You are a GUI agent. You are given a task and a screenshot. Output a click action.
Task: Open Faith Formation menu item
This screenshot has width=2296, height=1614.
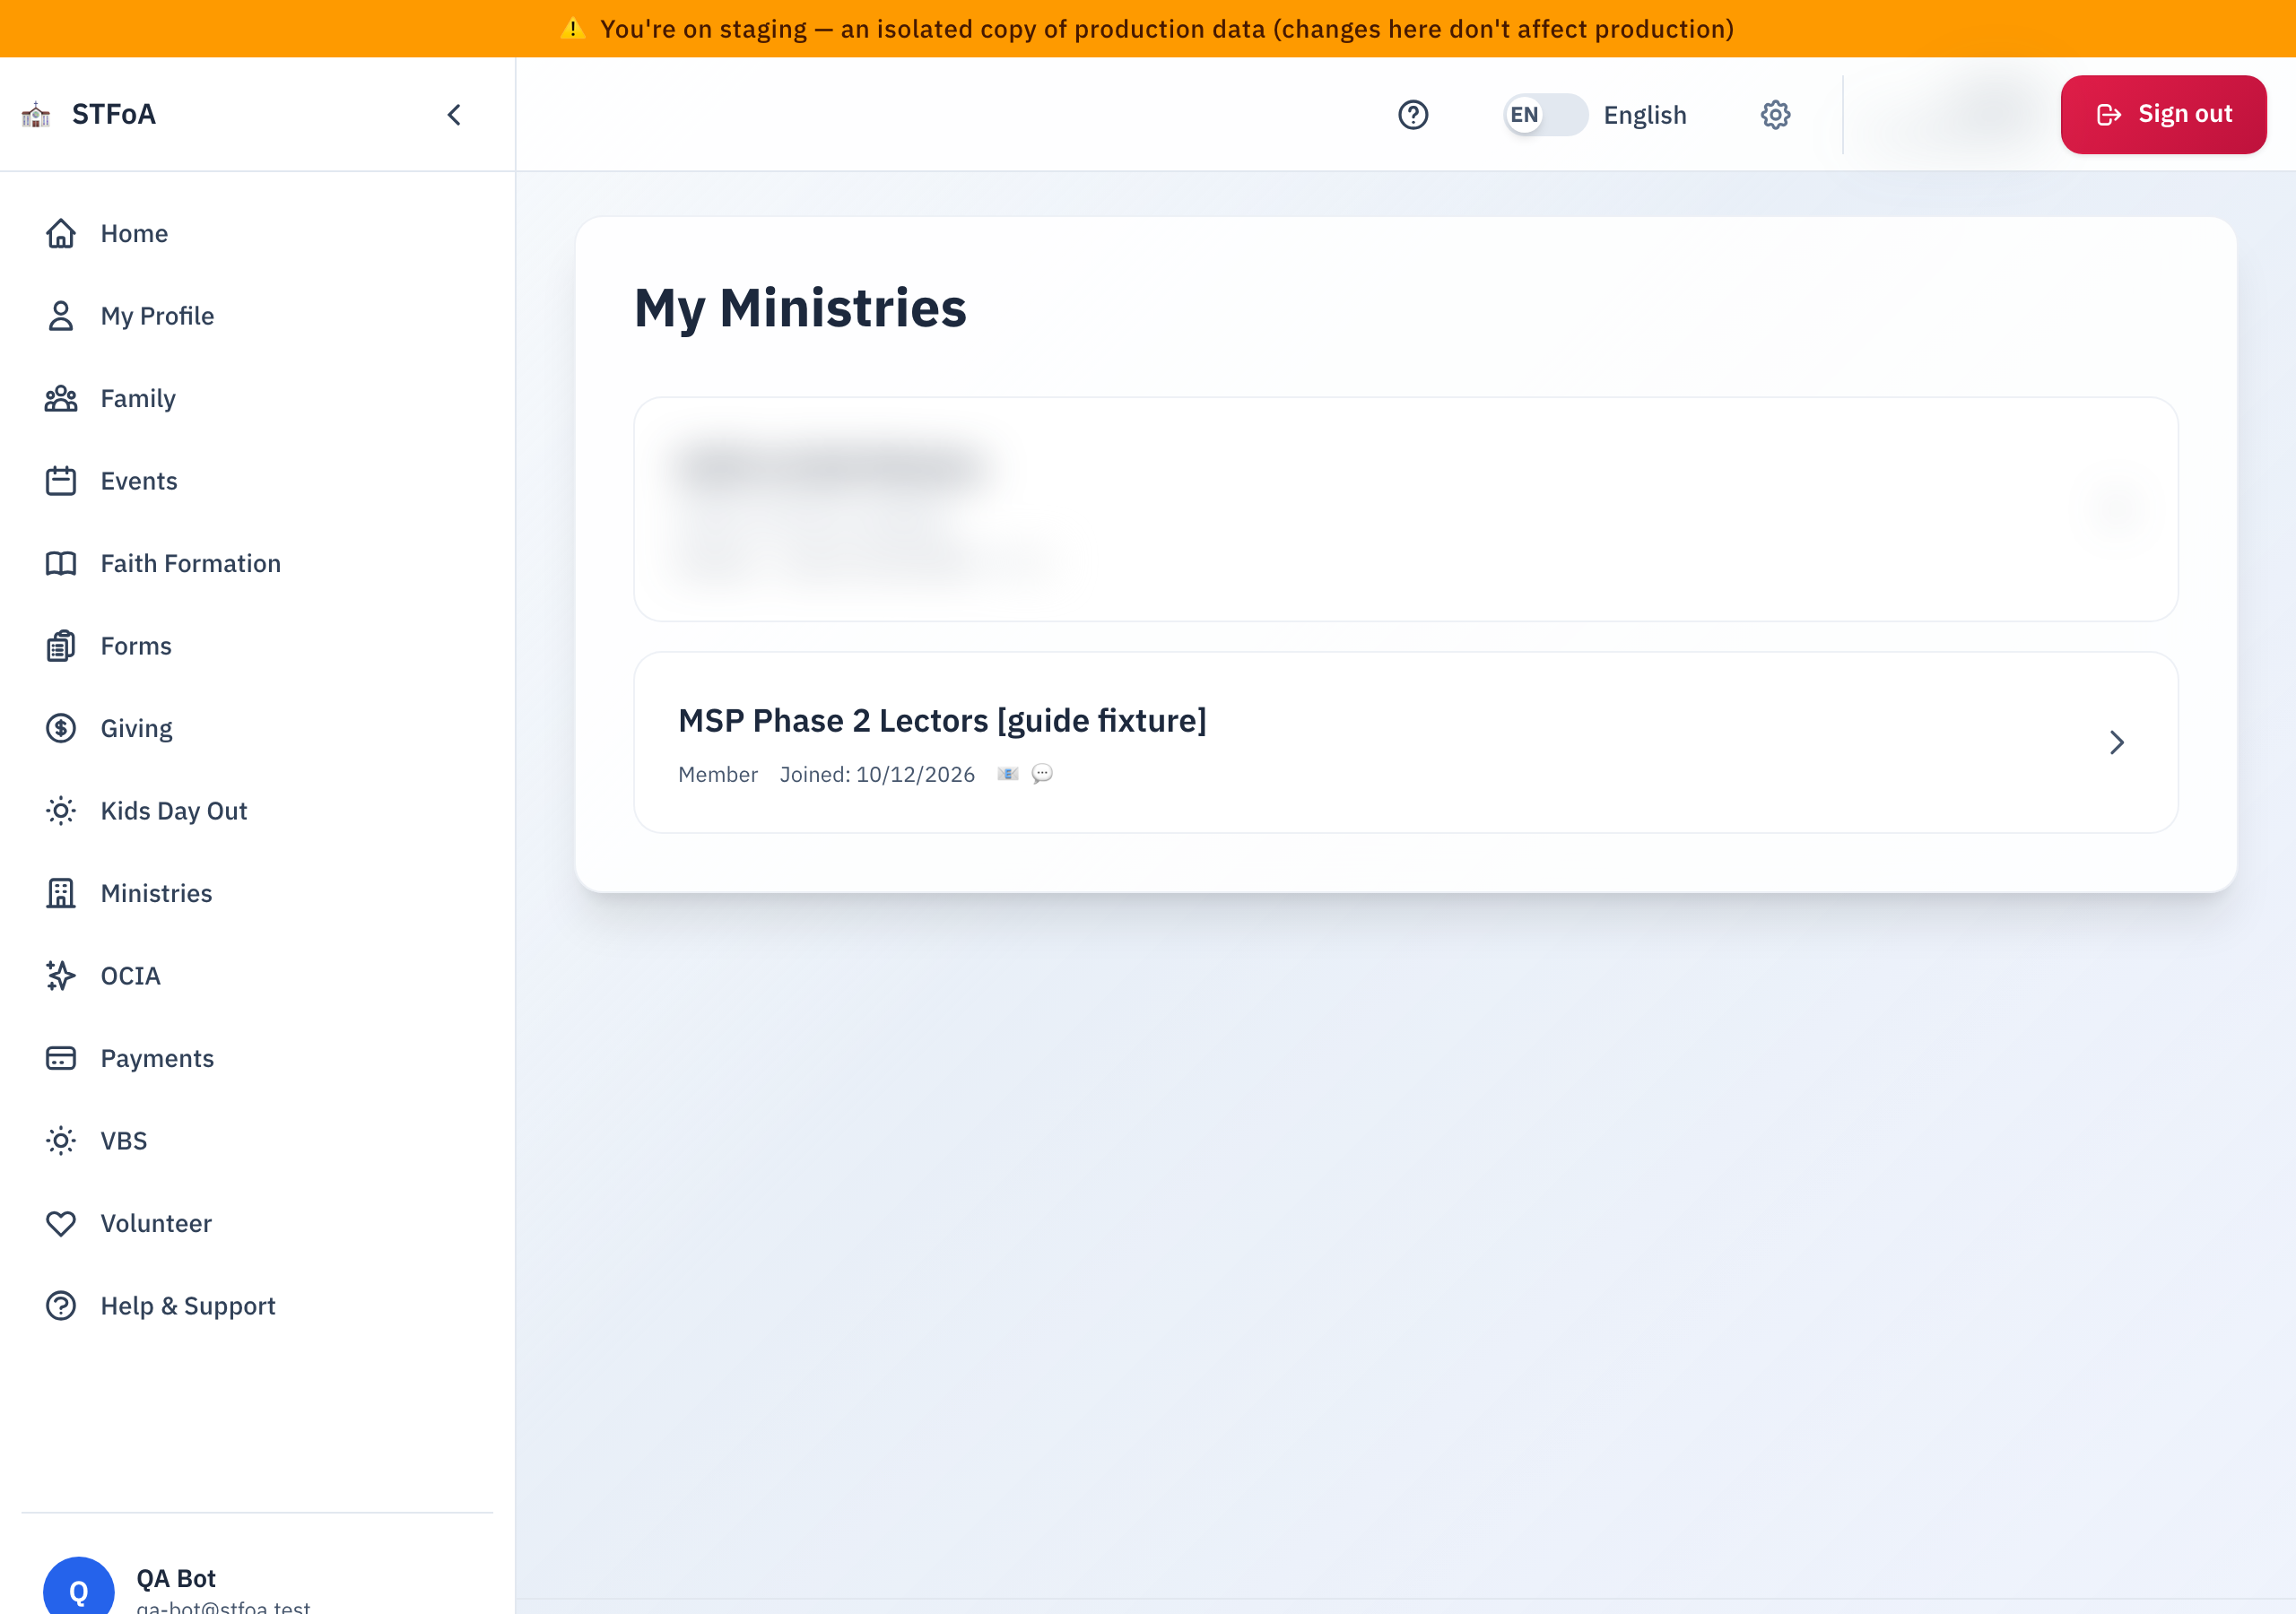point(257,563)
